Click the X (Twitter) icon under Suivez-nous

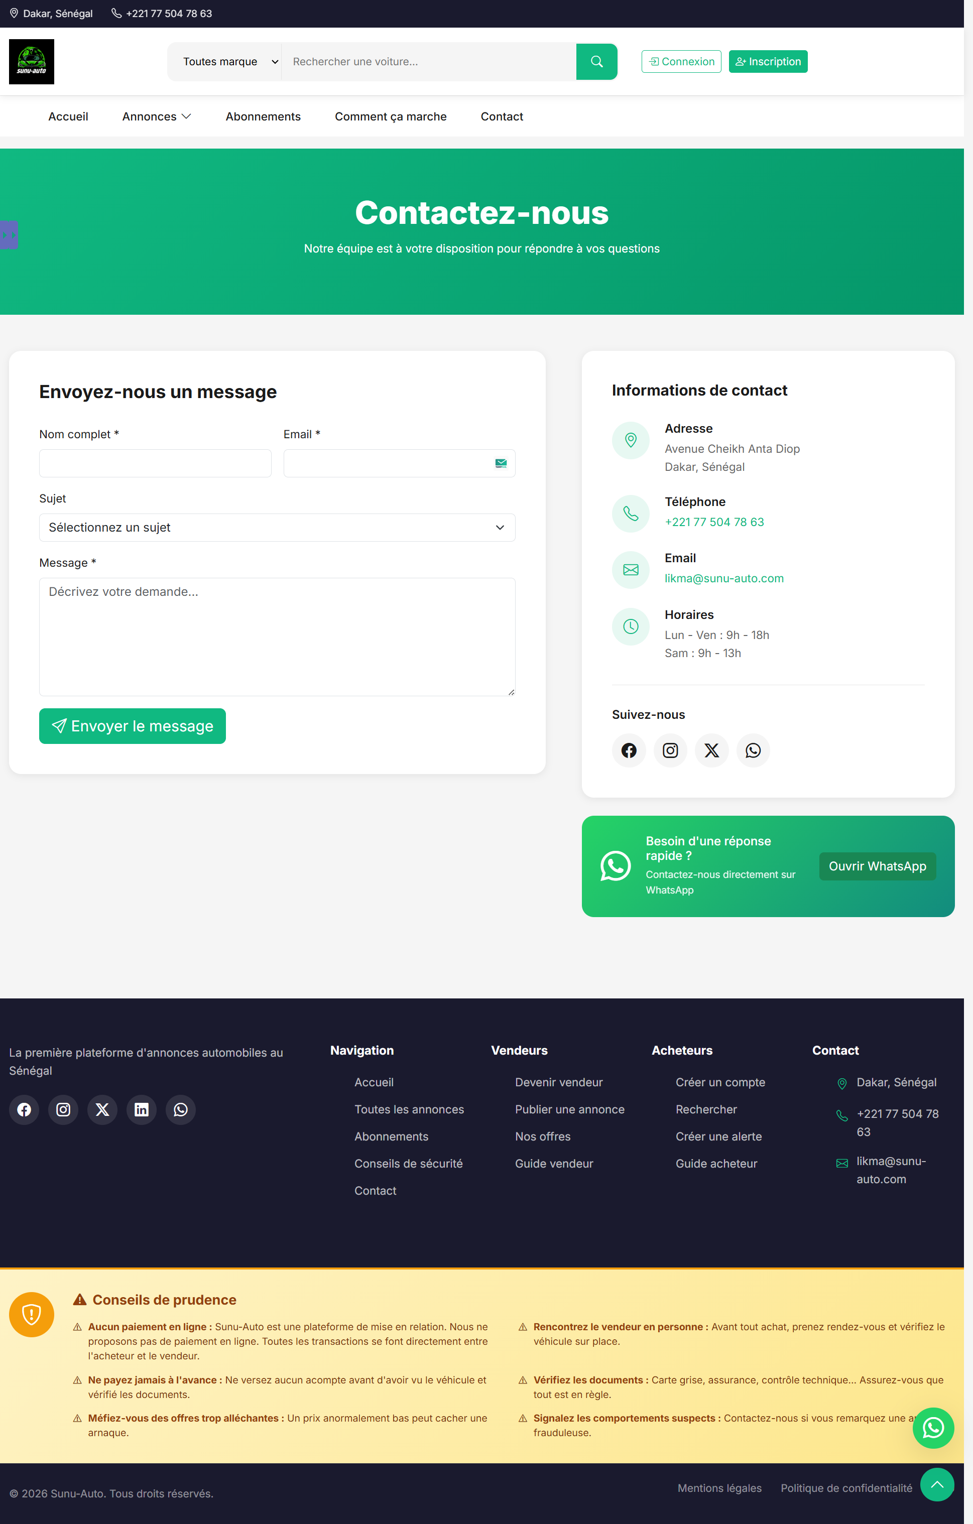pos(711,750)
